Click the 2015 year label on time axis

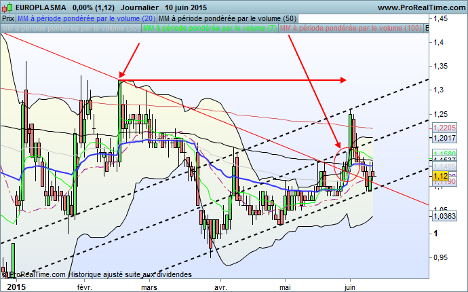pyautogui.click(x=16, y=287)
